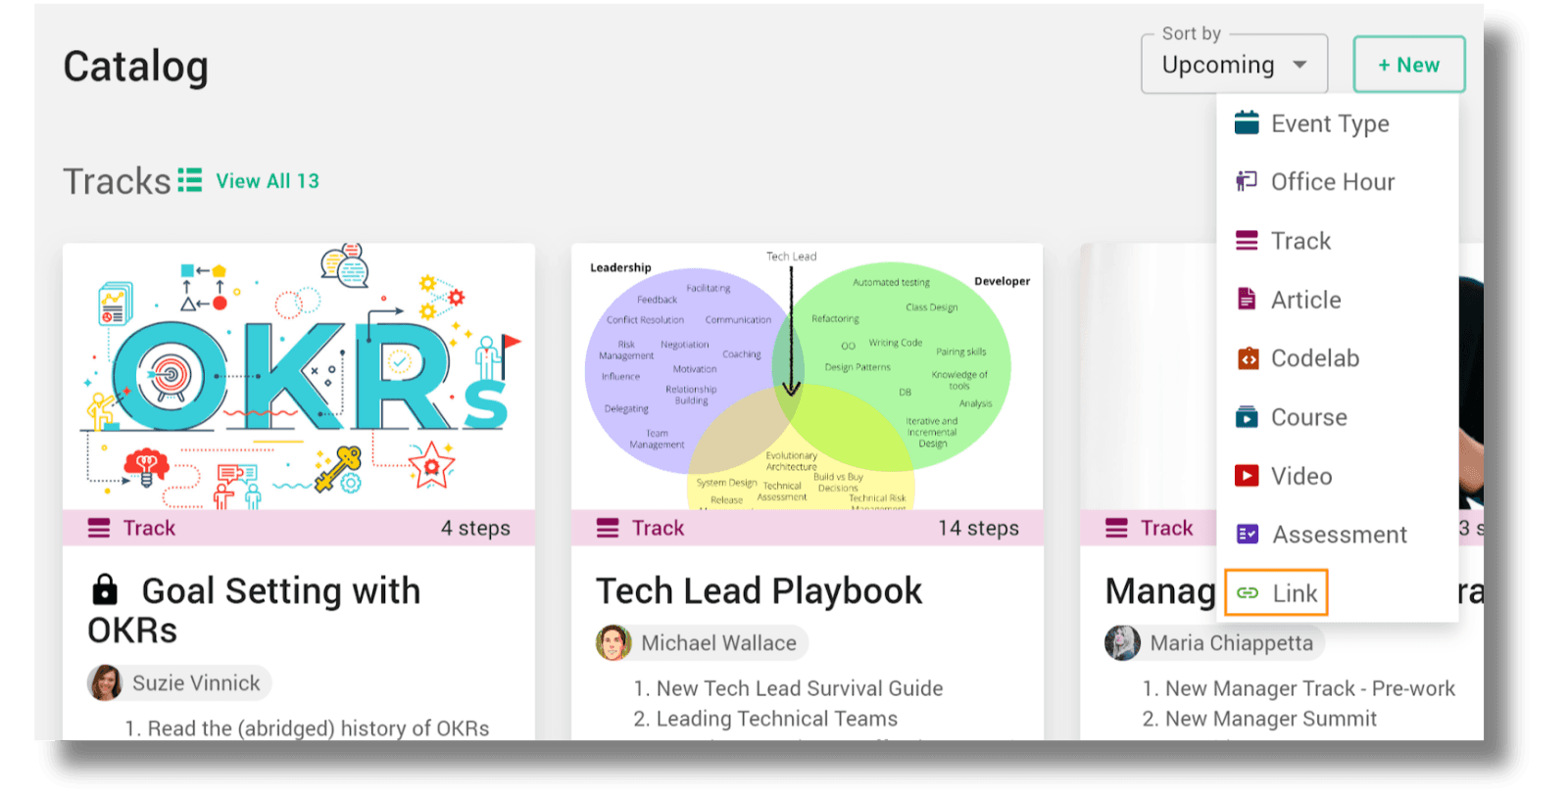The width and height of the screenshot is (1568, 797).
Task: Click Suzie Vinnick's avatar
Action: pyautogui.click(x=106, y=682)
